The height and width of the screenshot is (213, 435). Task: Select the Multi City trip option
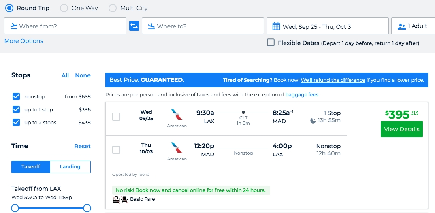click(113, 8)
